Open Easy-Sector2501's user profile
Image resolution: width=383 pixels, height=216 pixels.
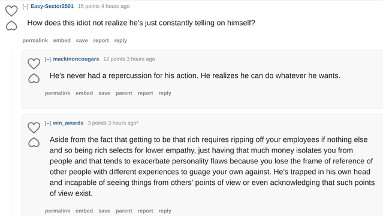click(52, 6)
